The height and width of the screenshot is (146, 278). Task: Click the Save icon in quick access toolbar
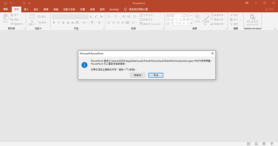pos(5,3)
